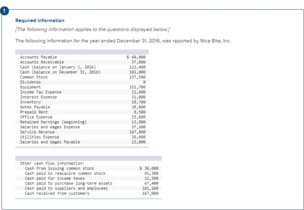Click Cash paid to reacquire common stock
Screen dimensions: 304x210
click(x=65, y=173)
